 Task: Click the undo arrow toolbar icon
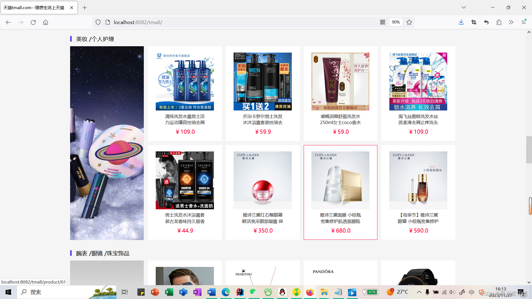486,22
